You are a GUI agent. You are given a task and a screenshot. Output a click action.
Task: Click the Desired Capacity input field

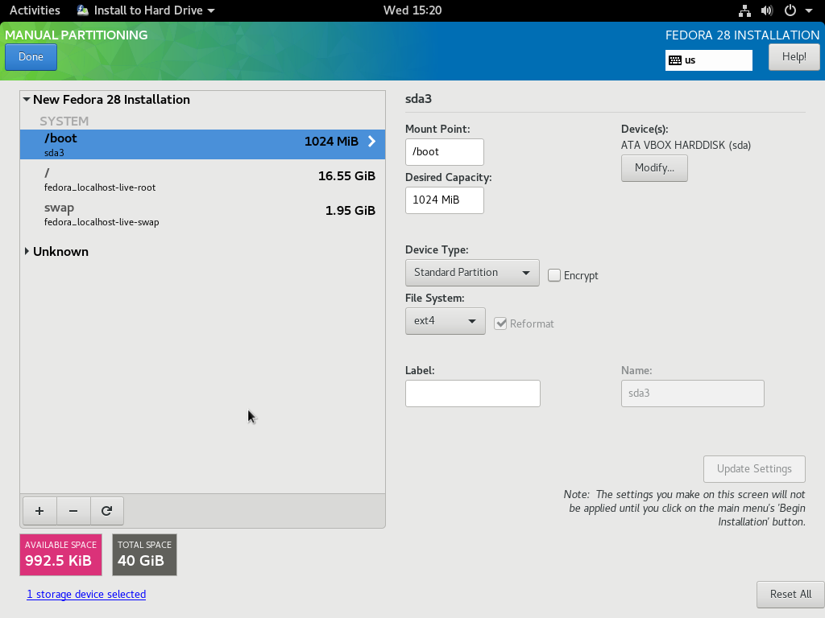click(444, 200)
